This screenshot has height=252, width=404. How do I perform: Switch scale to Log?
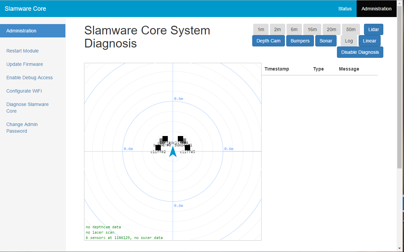pyautogui.click(x=349, y=41)
